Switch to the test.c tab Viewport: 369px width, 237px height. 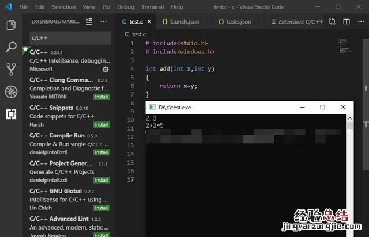(135, 22)
